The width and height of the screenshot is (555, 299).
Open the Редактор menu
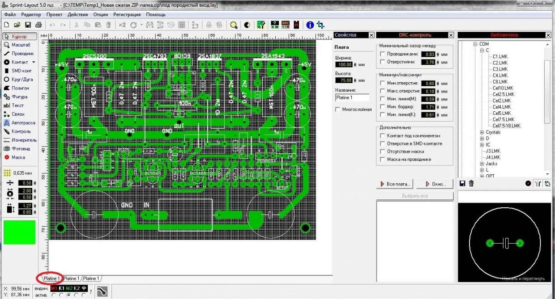[x=31, y=14]
